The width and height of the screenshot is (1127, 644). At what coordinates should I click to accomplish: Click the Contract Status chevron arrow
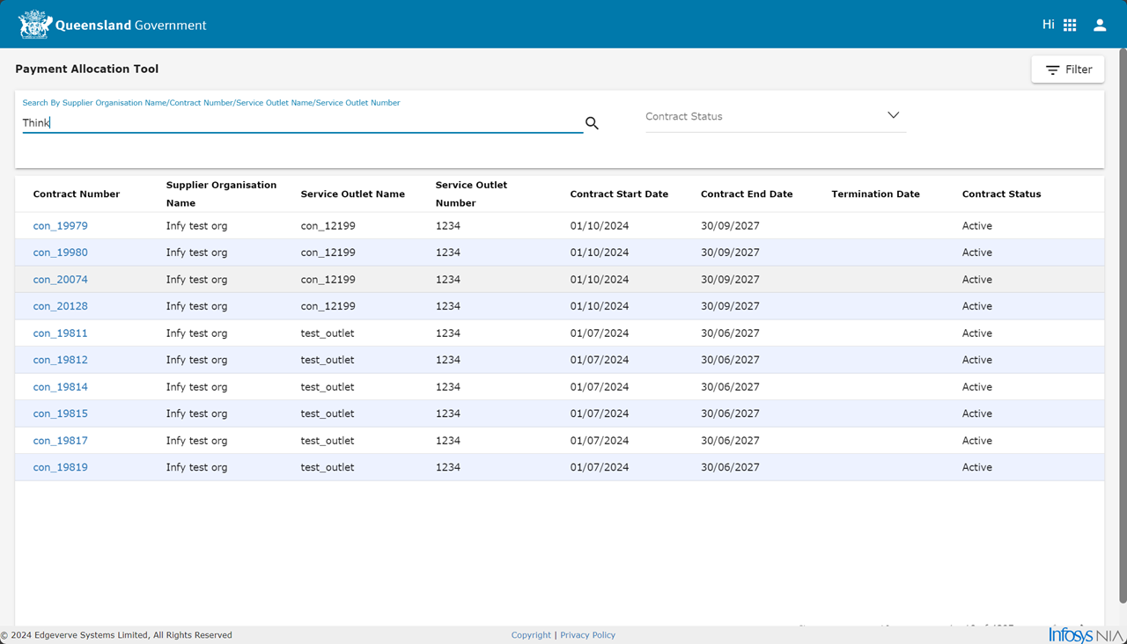[x=893, y=115]
